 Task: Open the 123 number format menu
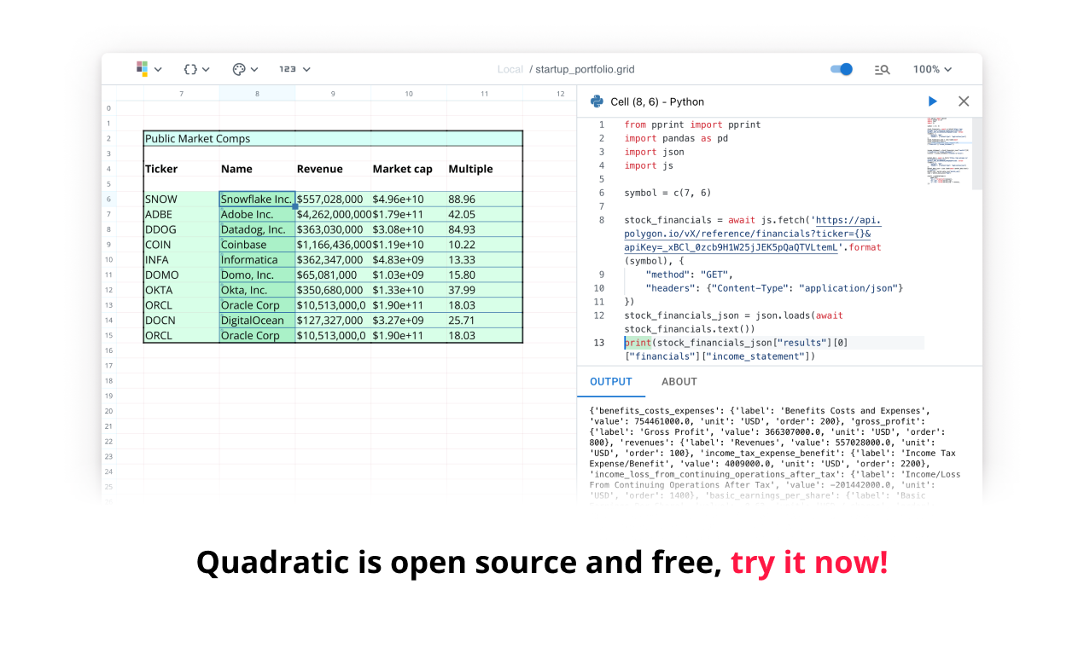click(x=294, y=69)
